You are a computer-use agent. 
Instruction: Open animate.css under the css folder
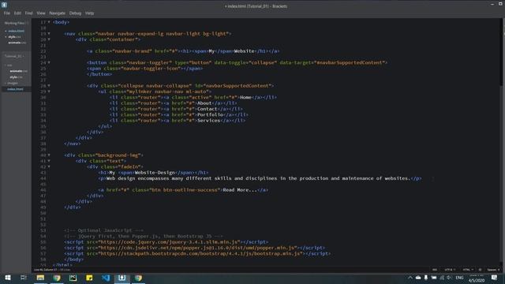[x=18, y=71]
